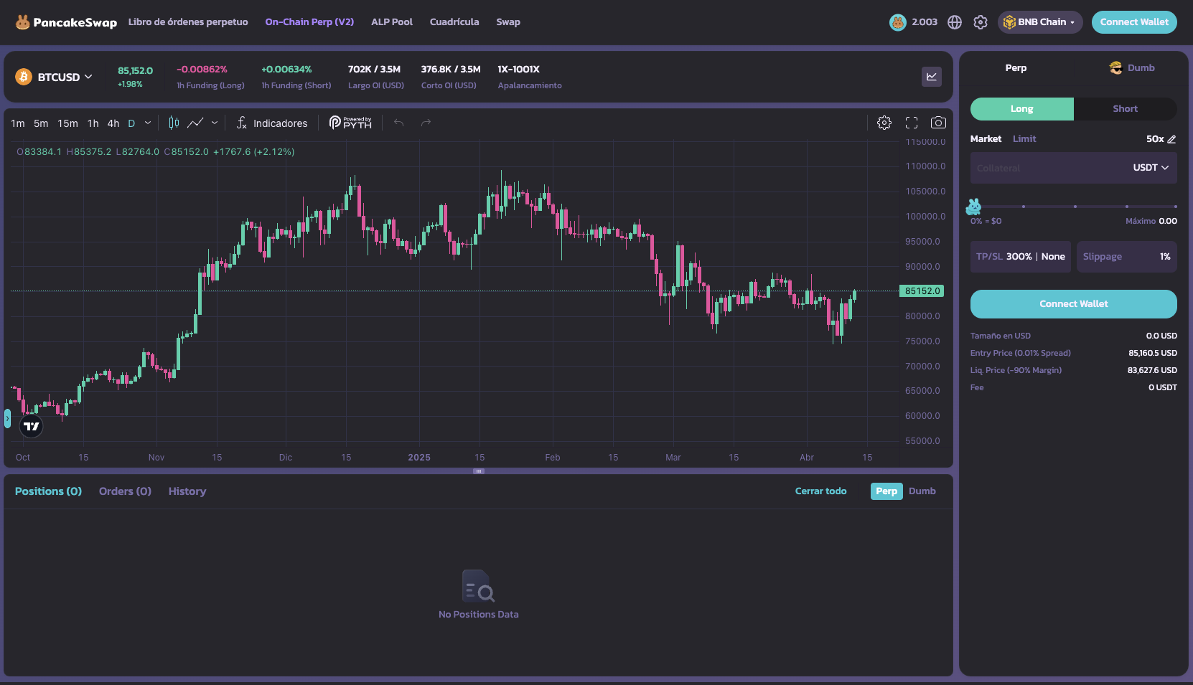Image resolution: width=1193 pixels, height=685 pixels.
Task: Select the Dumb tab in trade panel
Action: point(1132,68)
